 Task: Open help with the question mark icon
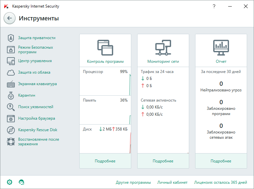click(214, 6)
